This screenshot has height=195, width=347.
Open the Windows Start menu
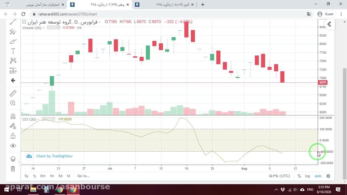(6, 190)
